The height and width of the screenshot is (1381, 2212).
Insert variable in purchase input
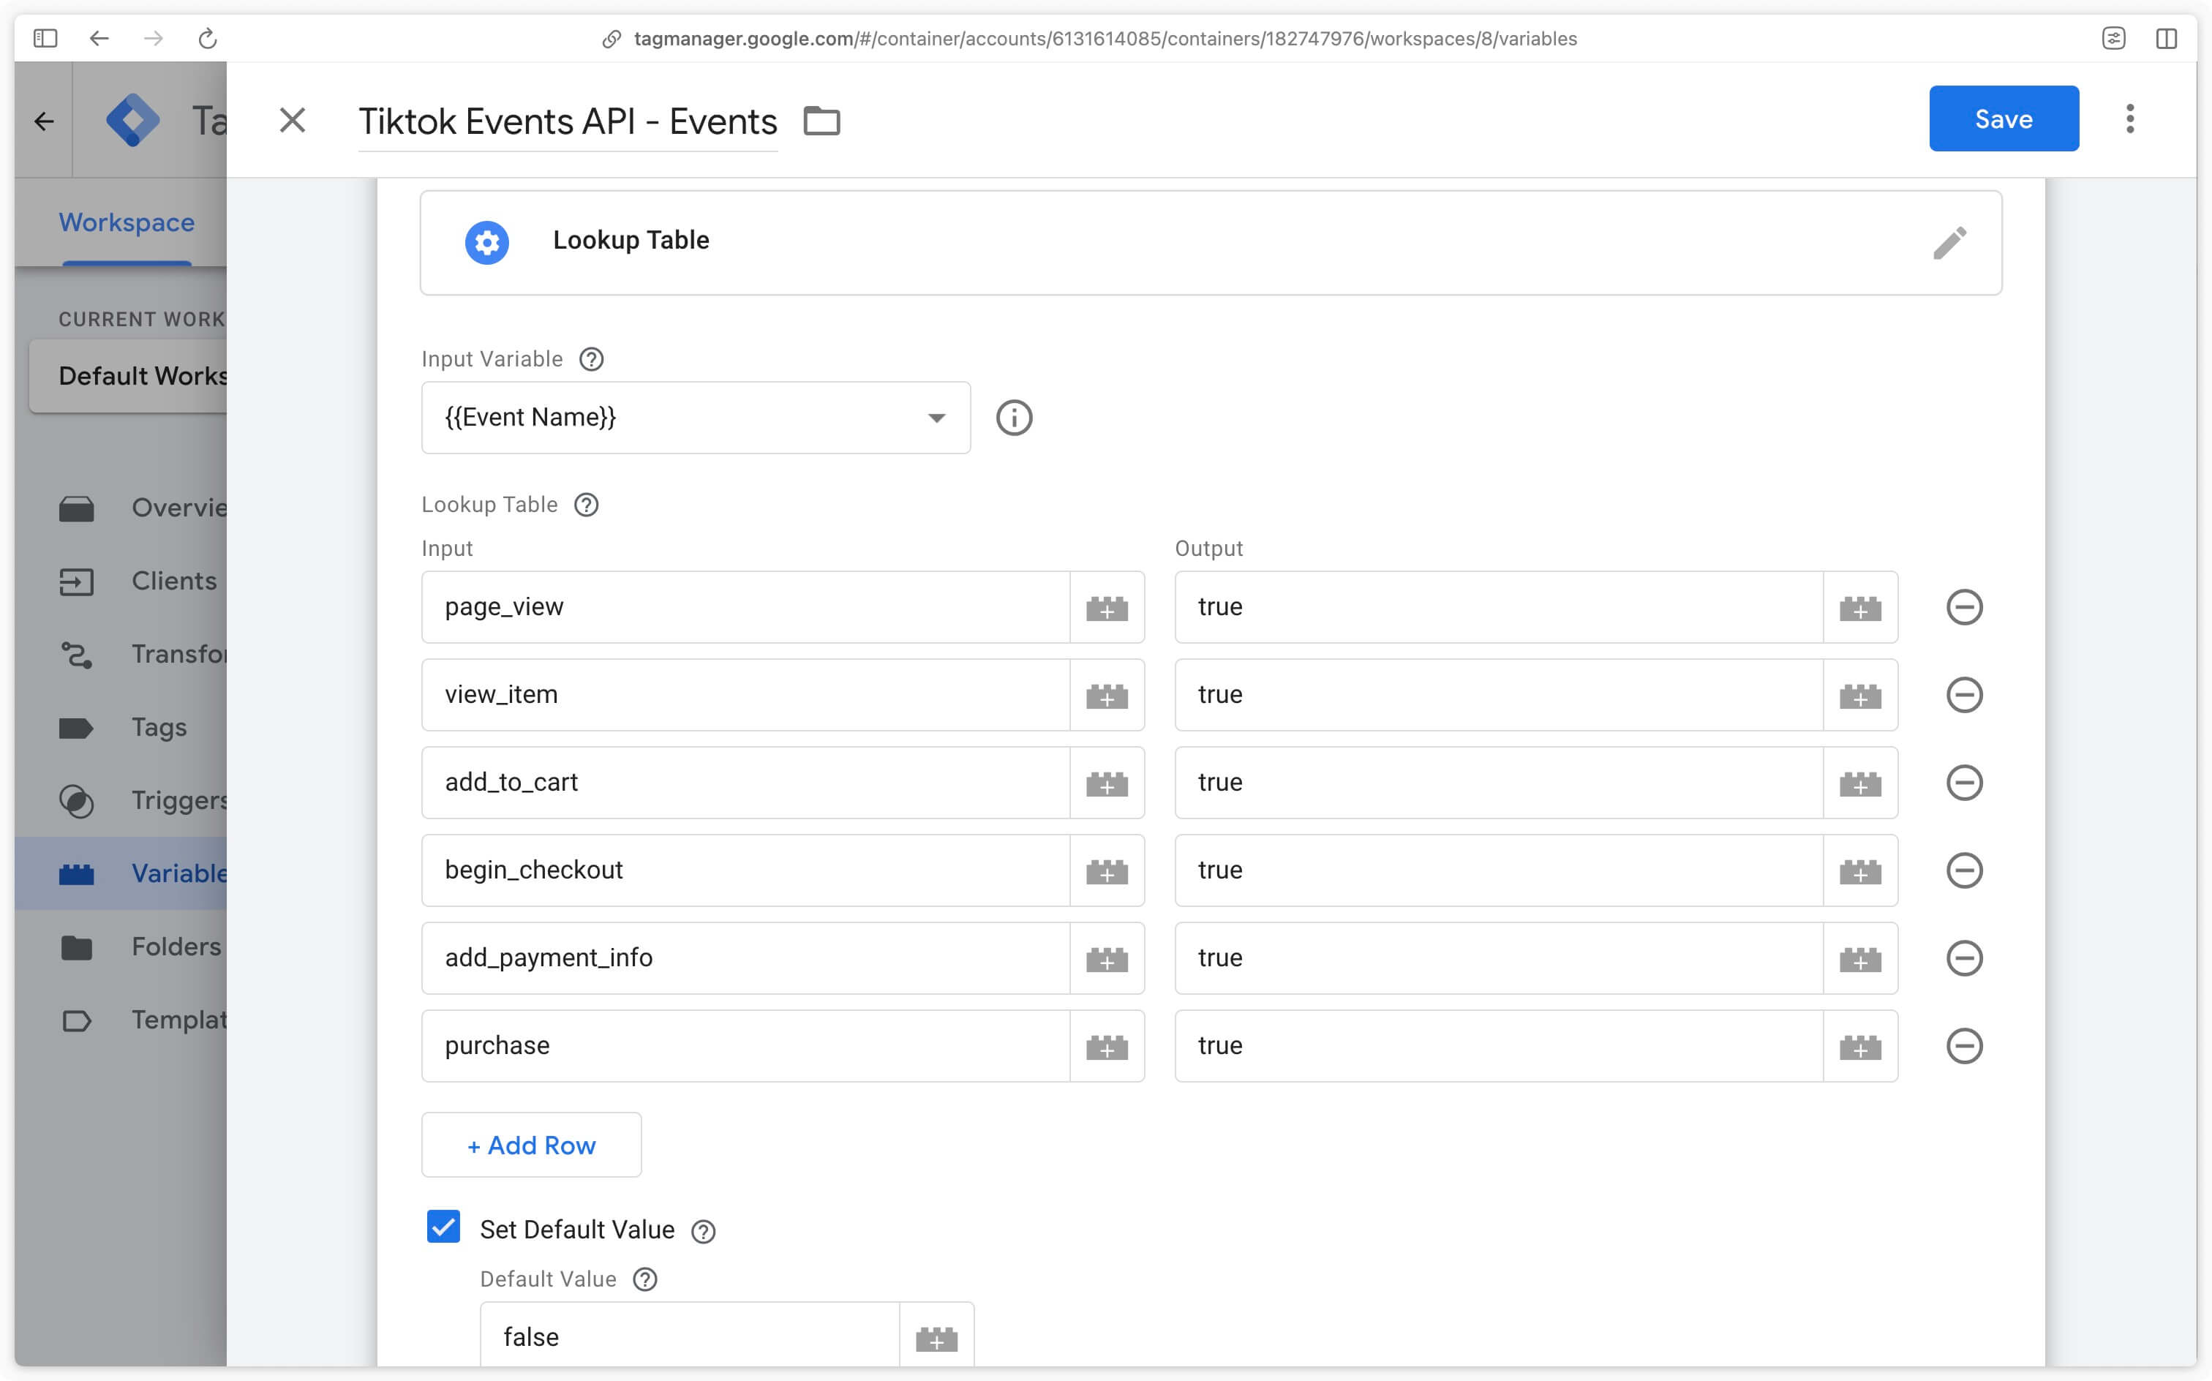[1107, 1046]
